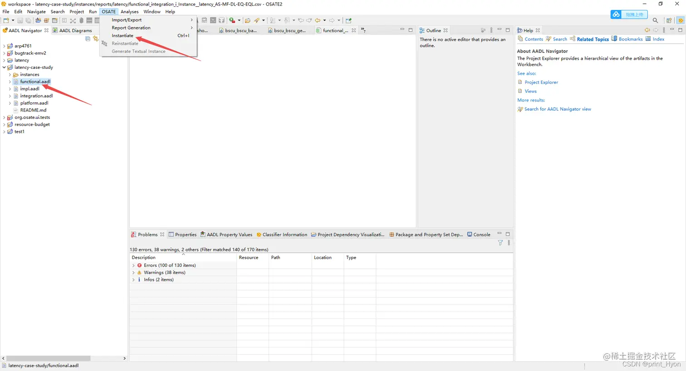The image size is (686, 371).
Task: Click the Views help link
Action: (530, 91)
